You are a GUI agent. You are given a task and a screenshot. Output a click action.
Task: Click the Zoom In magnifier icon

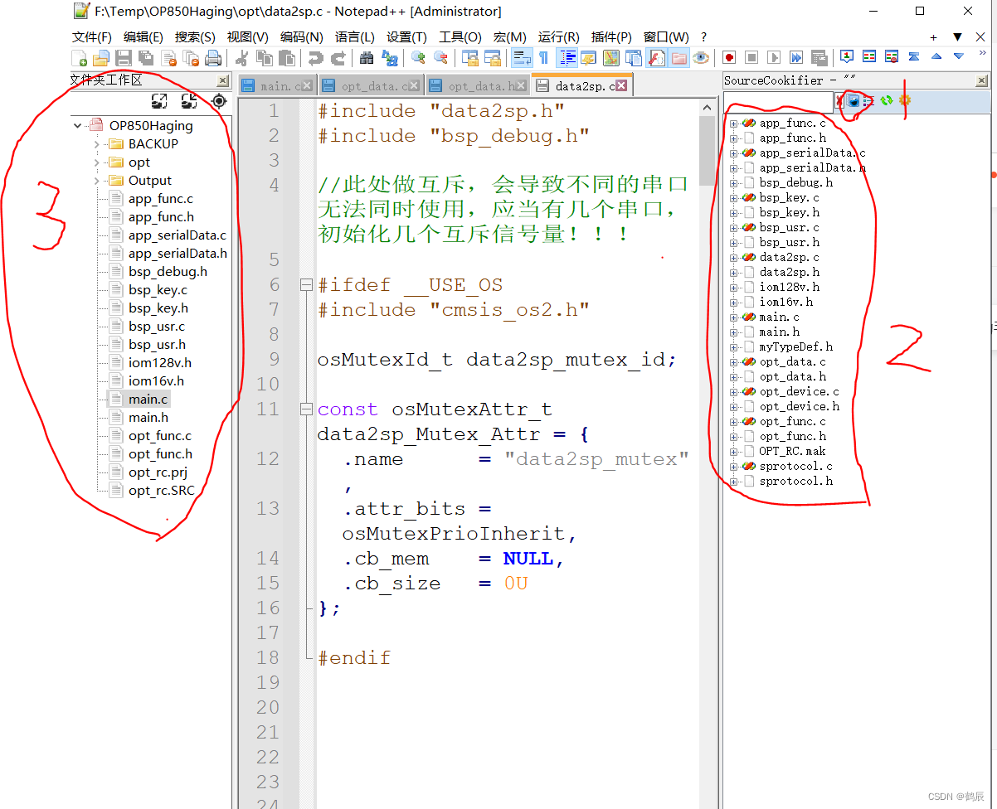(418, 58)
